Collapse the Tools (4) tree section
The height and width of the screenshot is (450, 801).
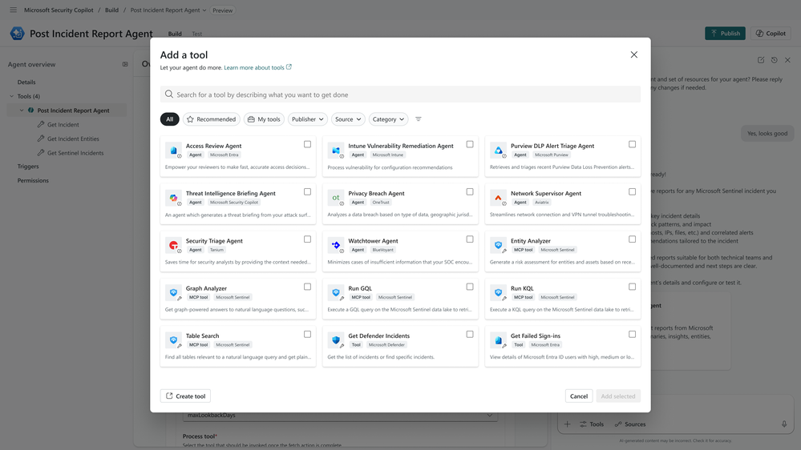pos(12,96)
